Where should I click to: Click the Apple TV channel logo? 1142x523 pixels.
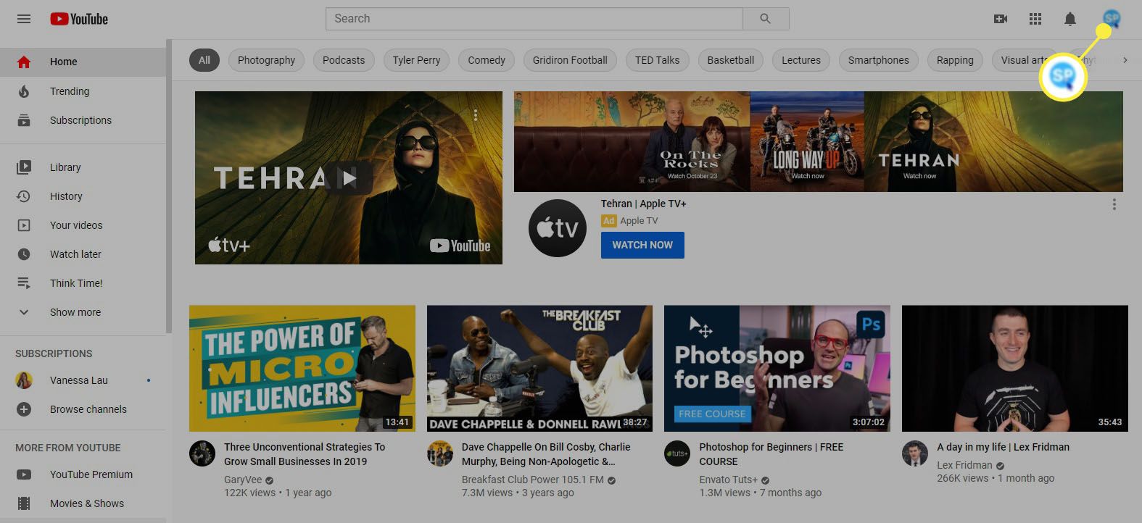click(x=558, y=228)
